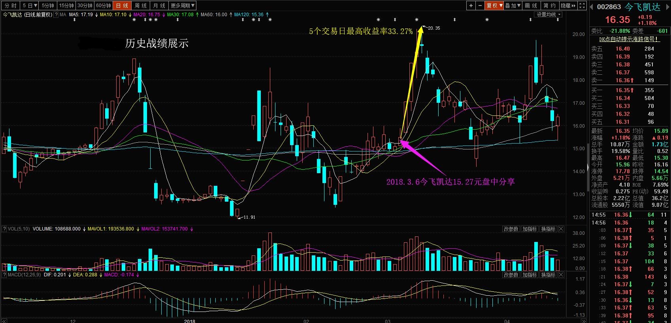The width and height of the screenshot is (671, 323).
Task: Click 改参数 in VOL panel
Action: tap(511, 229)
